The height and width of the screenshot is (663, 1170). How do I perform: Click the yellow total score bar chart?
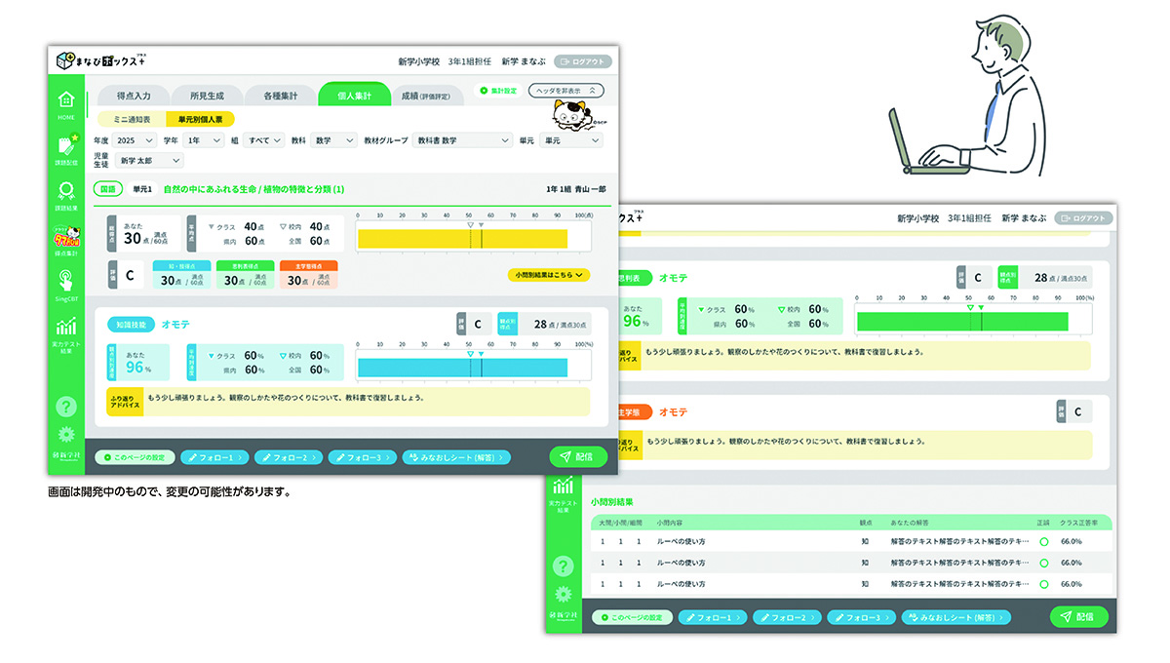point(462,239)
